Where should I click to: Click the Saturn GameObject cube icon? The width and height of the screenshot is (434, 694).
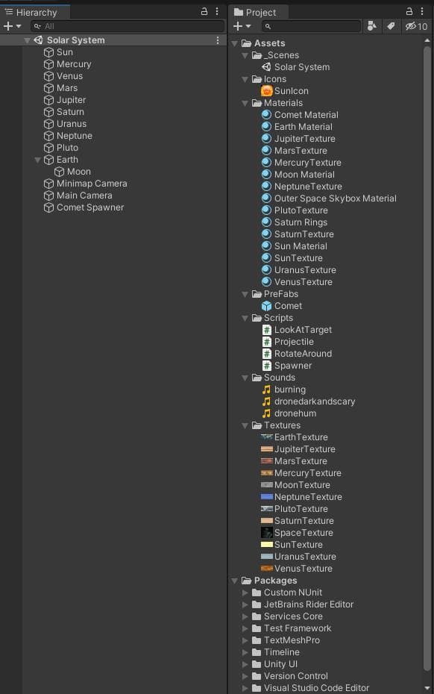tap(48, 112)
